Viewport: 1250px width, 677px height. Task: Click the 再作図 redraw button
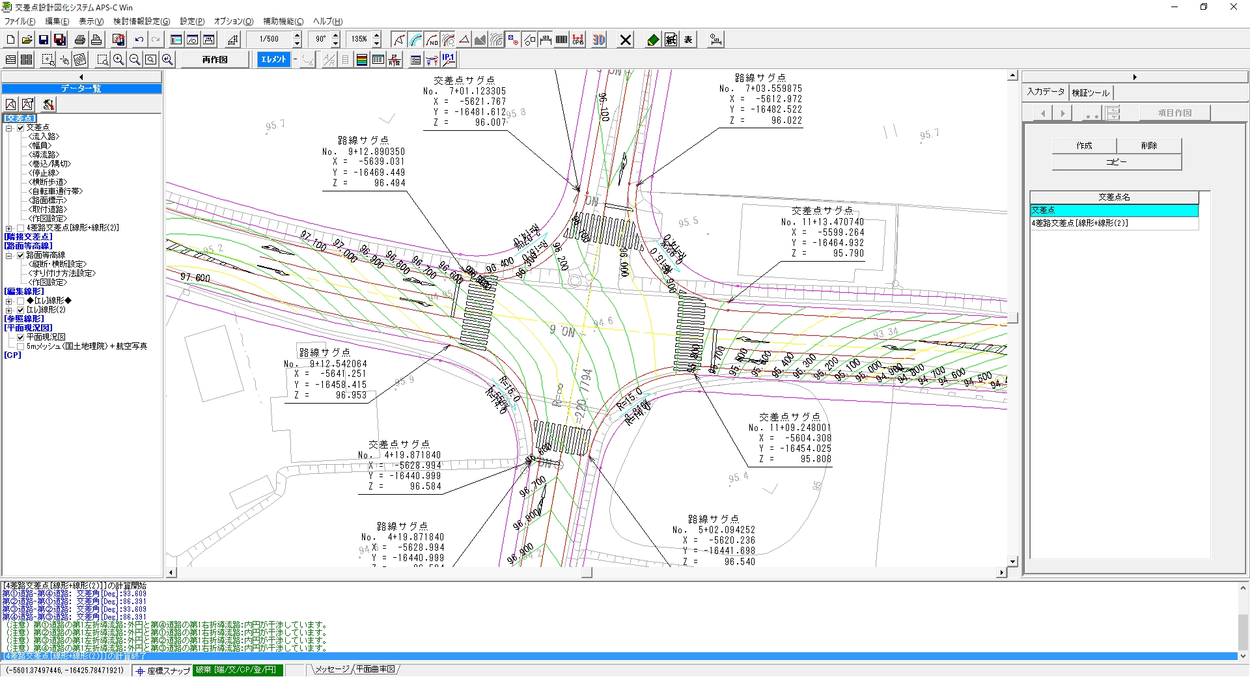pos(215,60)
